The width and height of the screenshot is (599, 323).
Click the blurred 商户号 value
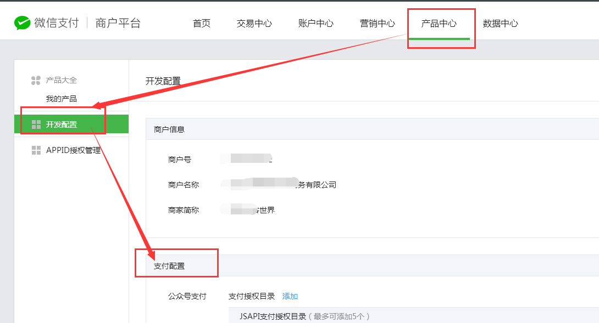[246, 158]
